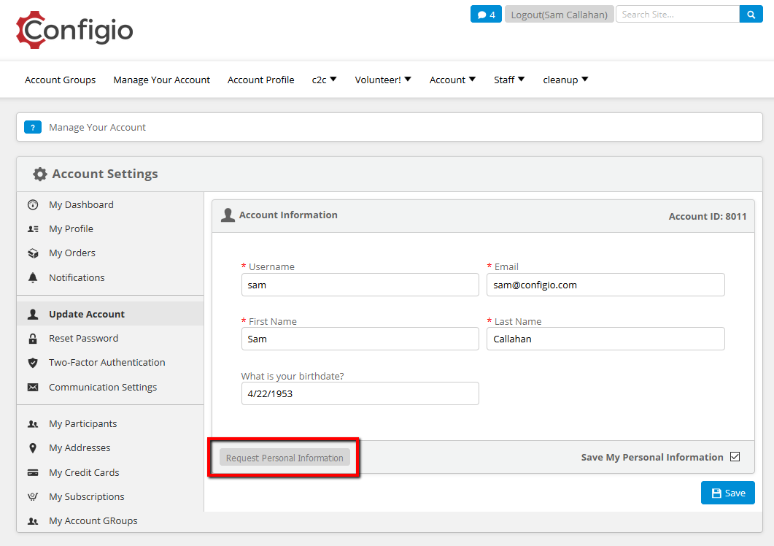Click the blue question mark help icon
The width and height of the screenshot is (774, 546).
tap(33, 127)
